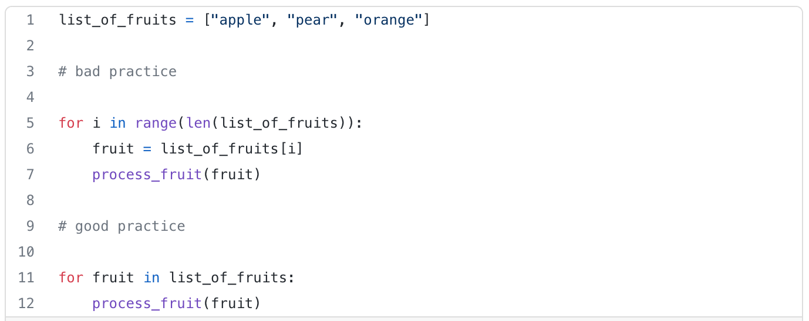Click line number 1 in the gutter
The image size is (809, 321).
(x=30, y=20)
